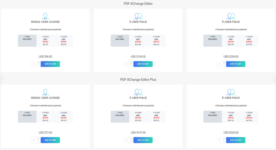
Task: Click the 3 User Pack icon under PDF-XChange Editor
Action: pyautogui.click(x=138, y=16)
